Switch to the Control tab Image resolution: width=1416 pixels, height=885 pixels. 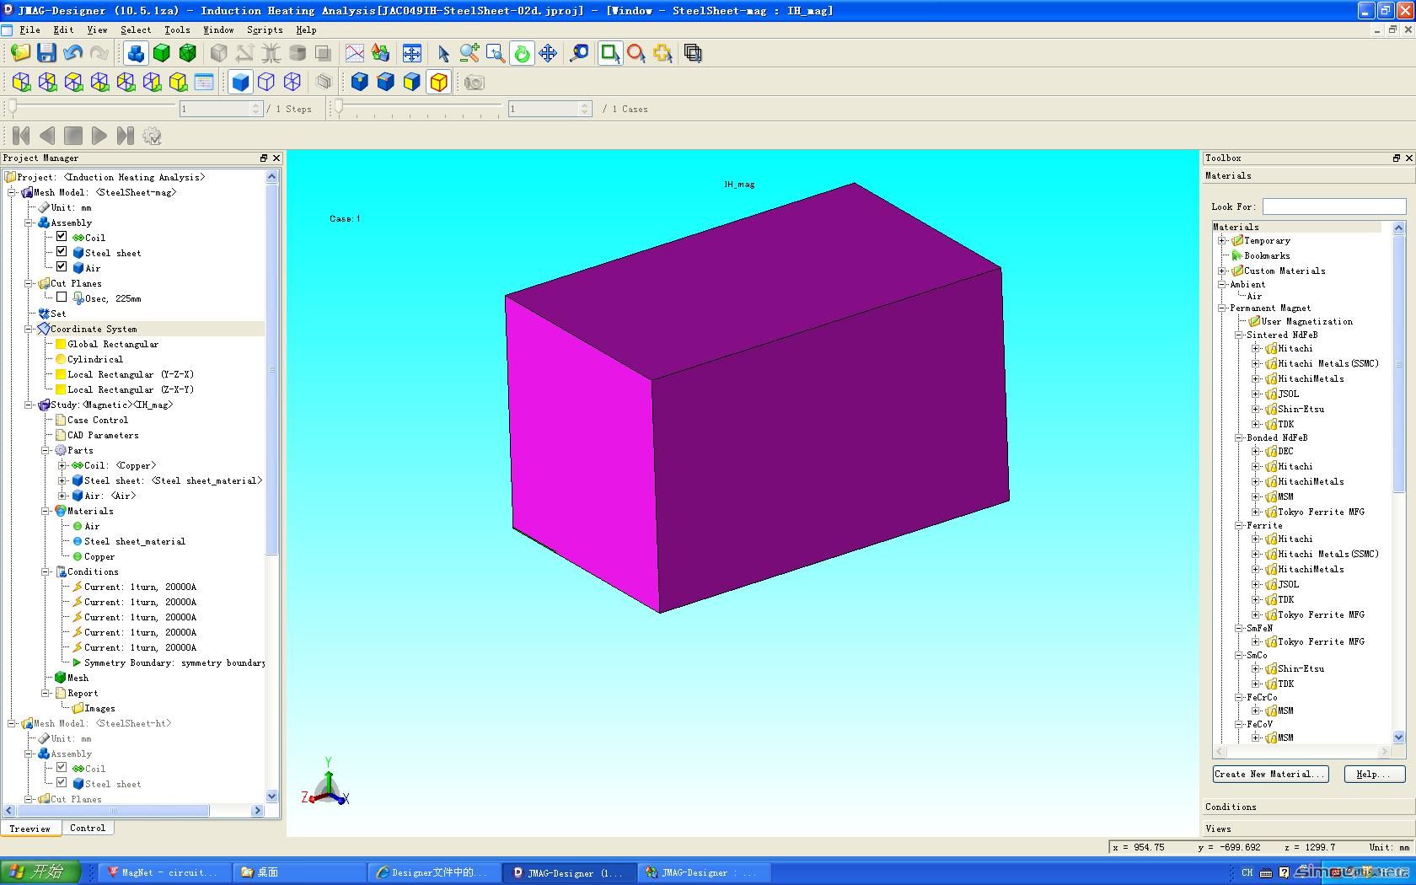[x=88, y=829]
